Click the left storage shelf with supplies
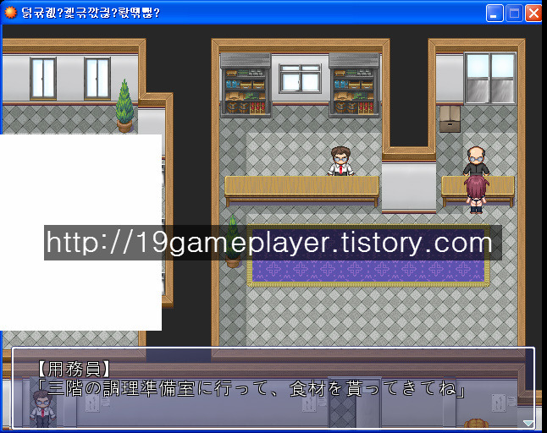 (x=246, y=85)
